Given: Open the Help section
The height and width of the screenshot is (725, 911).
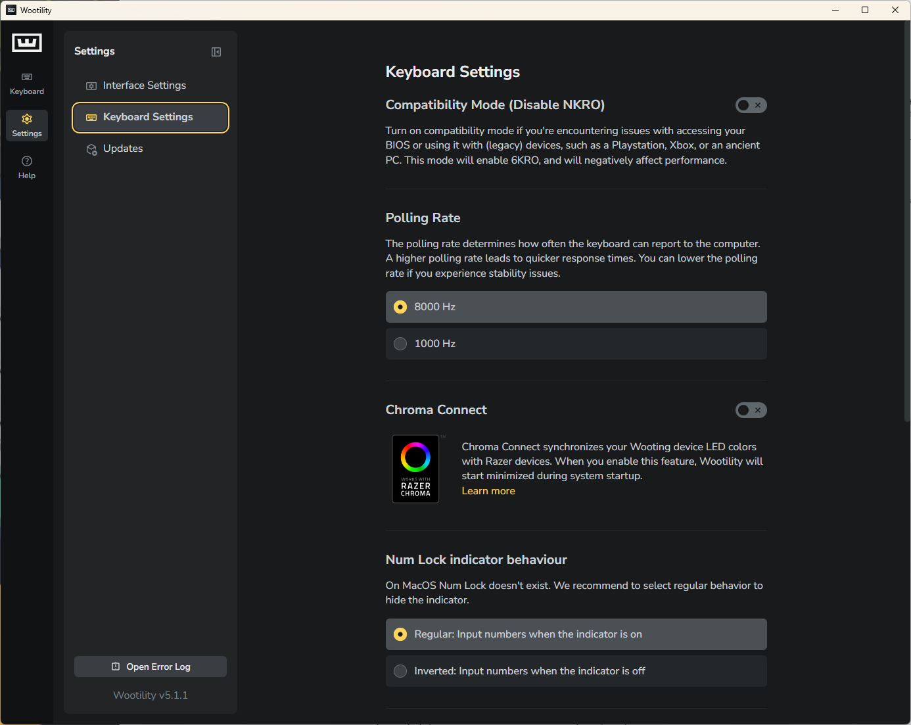Looking at the screenshot, I should (x=27, y=167).
